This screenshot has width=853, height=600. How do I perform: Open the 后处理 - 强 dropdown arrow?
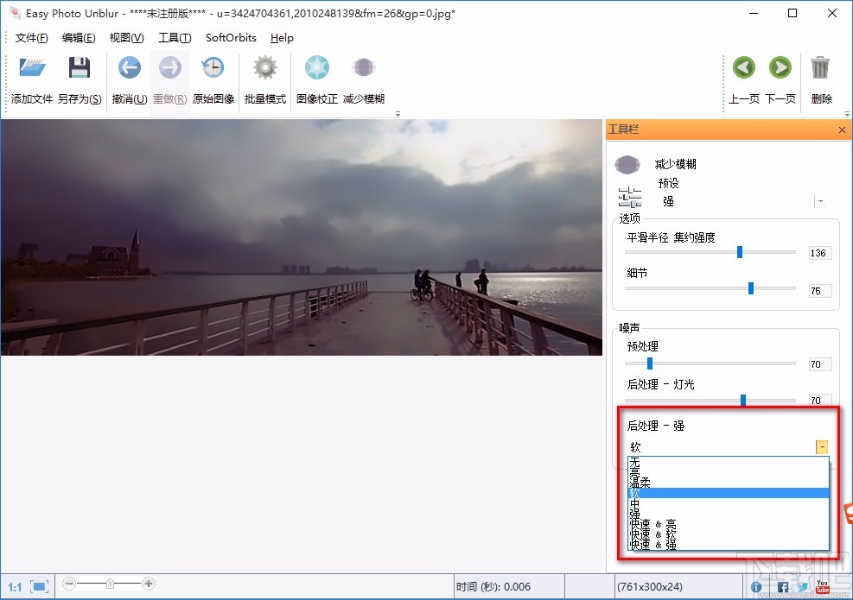tap(821, 446)
